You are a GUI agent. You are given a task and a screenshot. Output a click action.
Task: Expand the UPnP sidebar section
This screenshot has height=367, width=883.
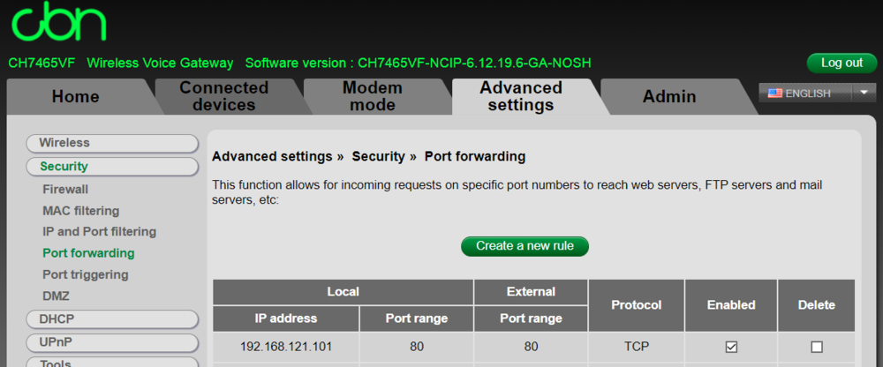(112, 341)
